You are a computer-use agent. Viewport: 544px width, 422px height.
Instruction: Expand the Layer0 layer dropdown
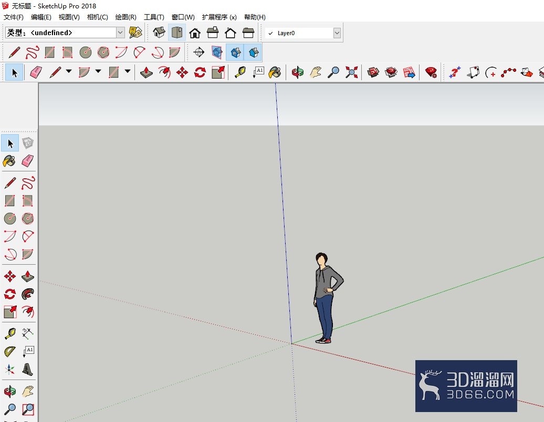click(x=337, y=33)
